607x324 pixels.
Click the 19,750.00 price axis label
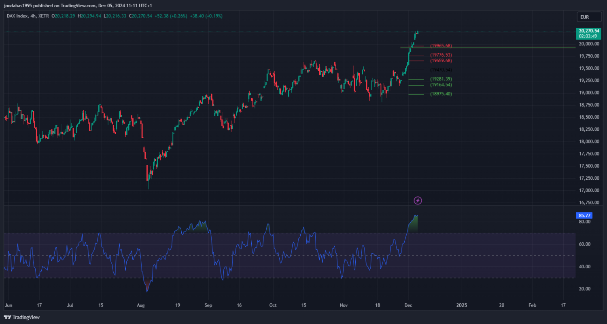pos(589,56)
